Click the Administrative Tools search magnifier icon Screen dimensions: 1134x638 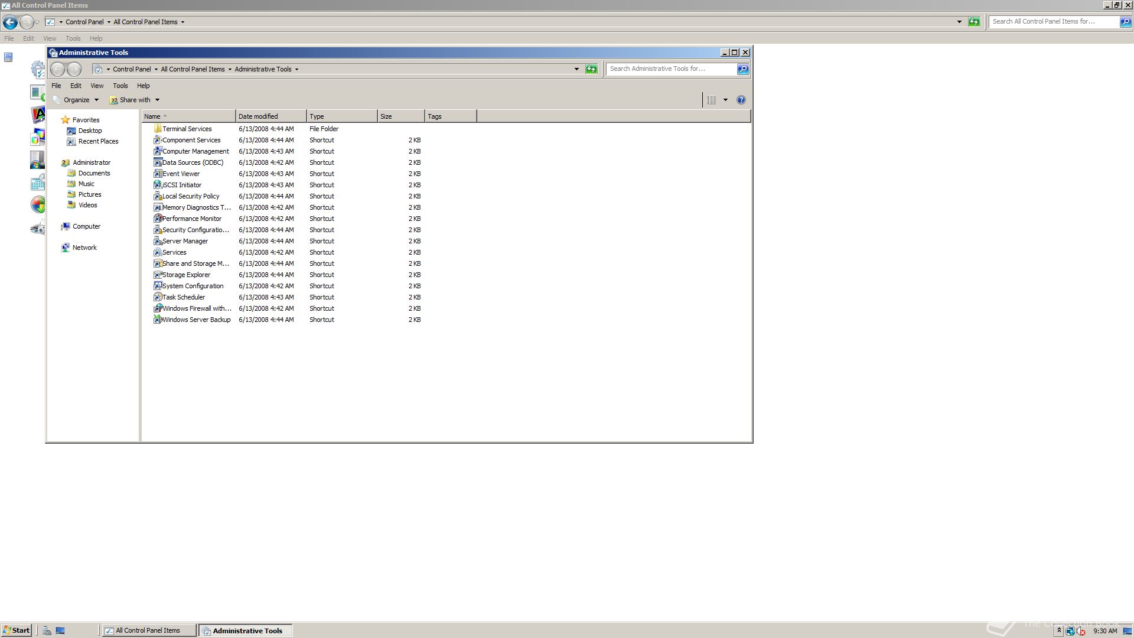coord(742,69)
